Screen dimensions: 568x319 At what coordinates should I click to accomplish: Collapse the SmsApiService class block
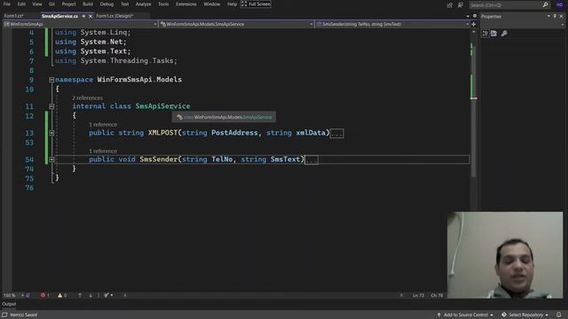tap(51, 106)
